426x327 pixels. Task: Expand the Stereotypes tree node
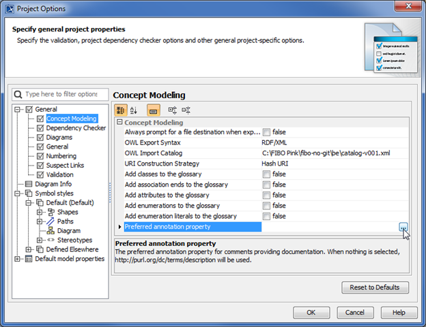tap(40, 240)
